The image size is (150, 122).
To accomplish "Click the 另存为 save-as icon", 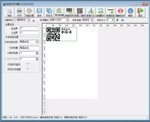I will click(49, 12).
